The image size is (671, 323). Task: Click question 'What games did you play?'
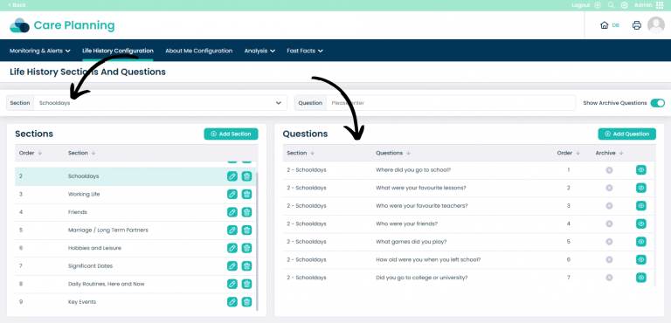412,242
